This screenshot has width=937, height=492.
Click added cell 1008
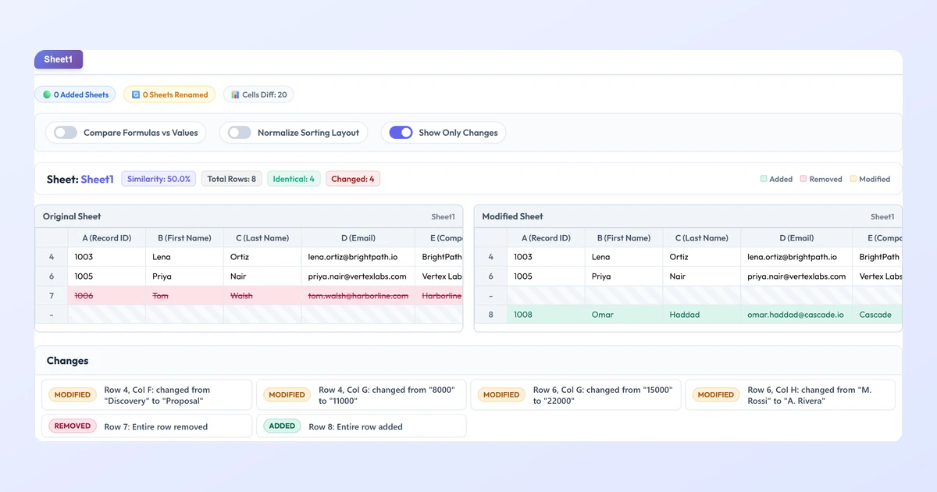(x=546, y=315)
